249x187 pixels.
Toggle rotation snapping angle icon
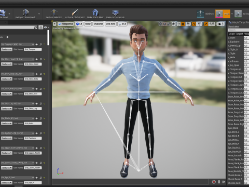tap(193, 24)
